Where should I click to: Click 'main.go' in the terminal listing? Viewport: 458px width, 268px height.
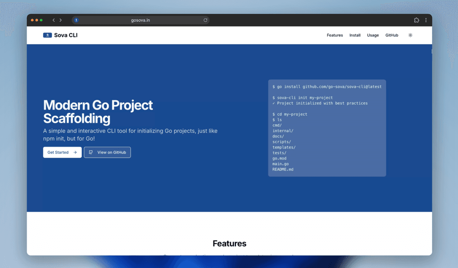click(x=280, y=164)
